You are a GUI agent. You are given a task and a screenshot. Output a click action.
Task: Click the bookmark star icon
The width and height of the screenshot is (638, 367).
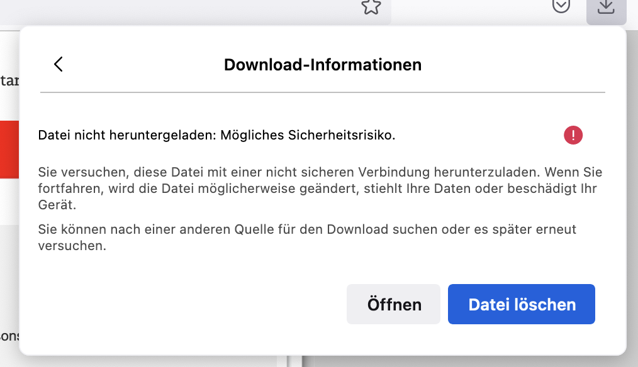click(x=371, y=6)
